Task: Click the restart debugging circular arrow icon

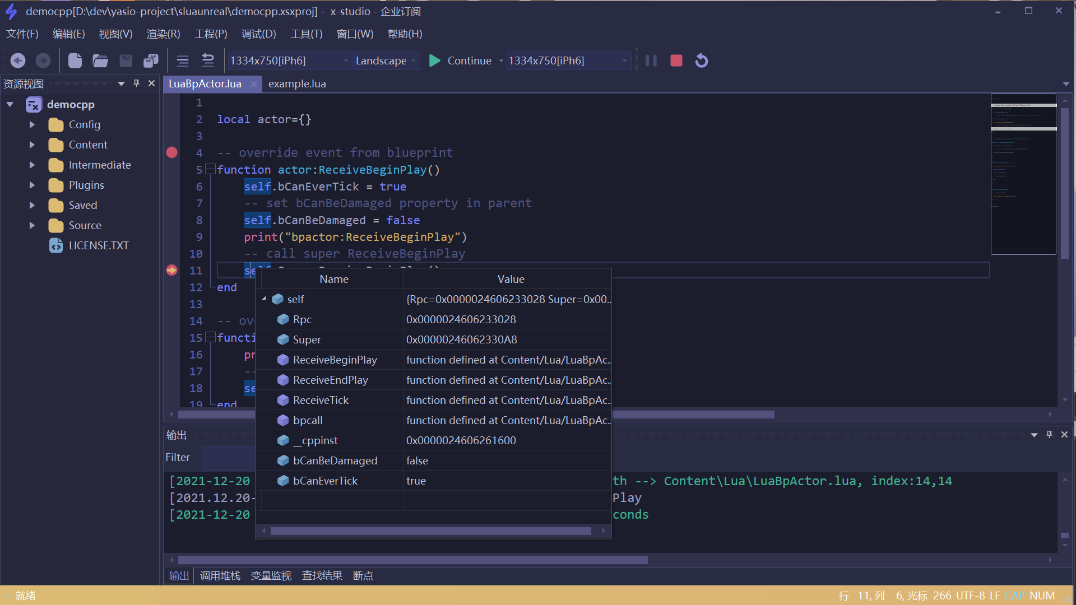Action: (702, 61)
